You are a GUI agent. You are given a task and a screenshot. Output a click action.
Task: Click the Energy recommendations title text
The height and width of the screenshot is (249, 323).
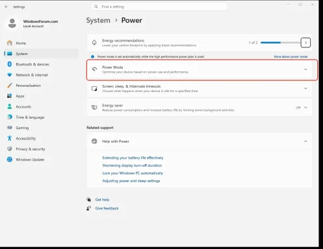123,41
